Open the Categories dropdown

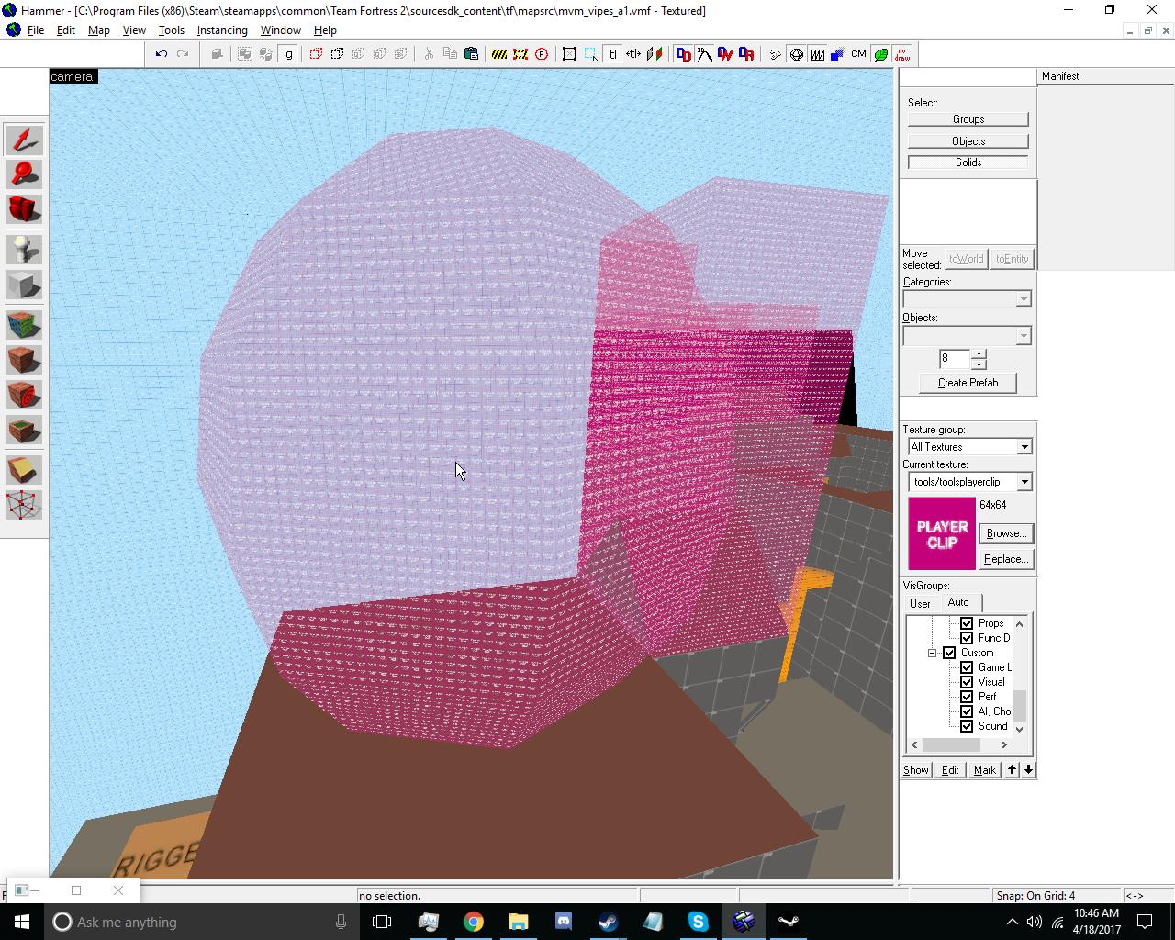point(1023,299)
